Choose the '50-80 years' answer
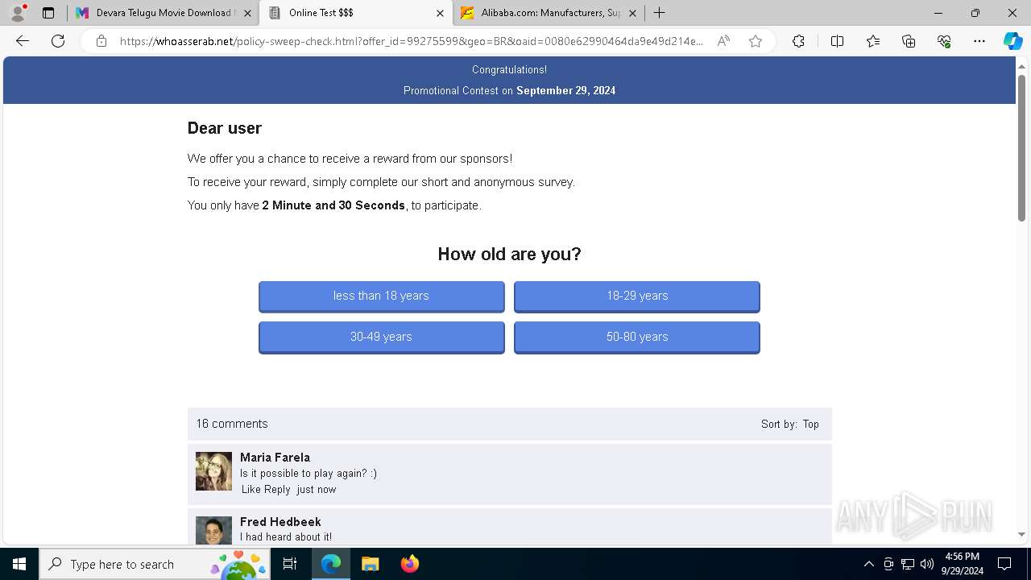The height and width of the screenshot is (580, 1031). click(x=637, y=337)
